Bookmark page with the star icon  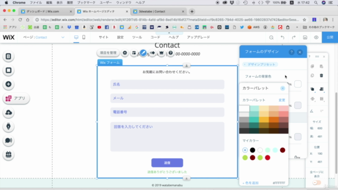pyautogui.click(x=304, y=20)
